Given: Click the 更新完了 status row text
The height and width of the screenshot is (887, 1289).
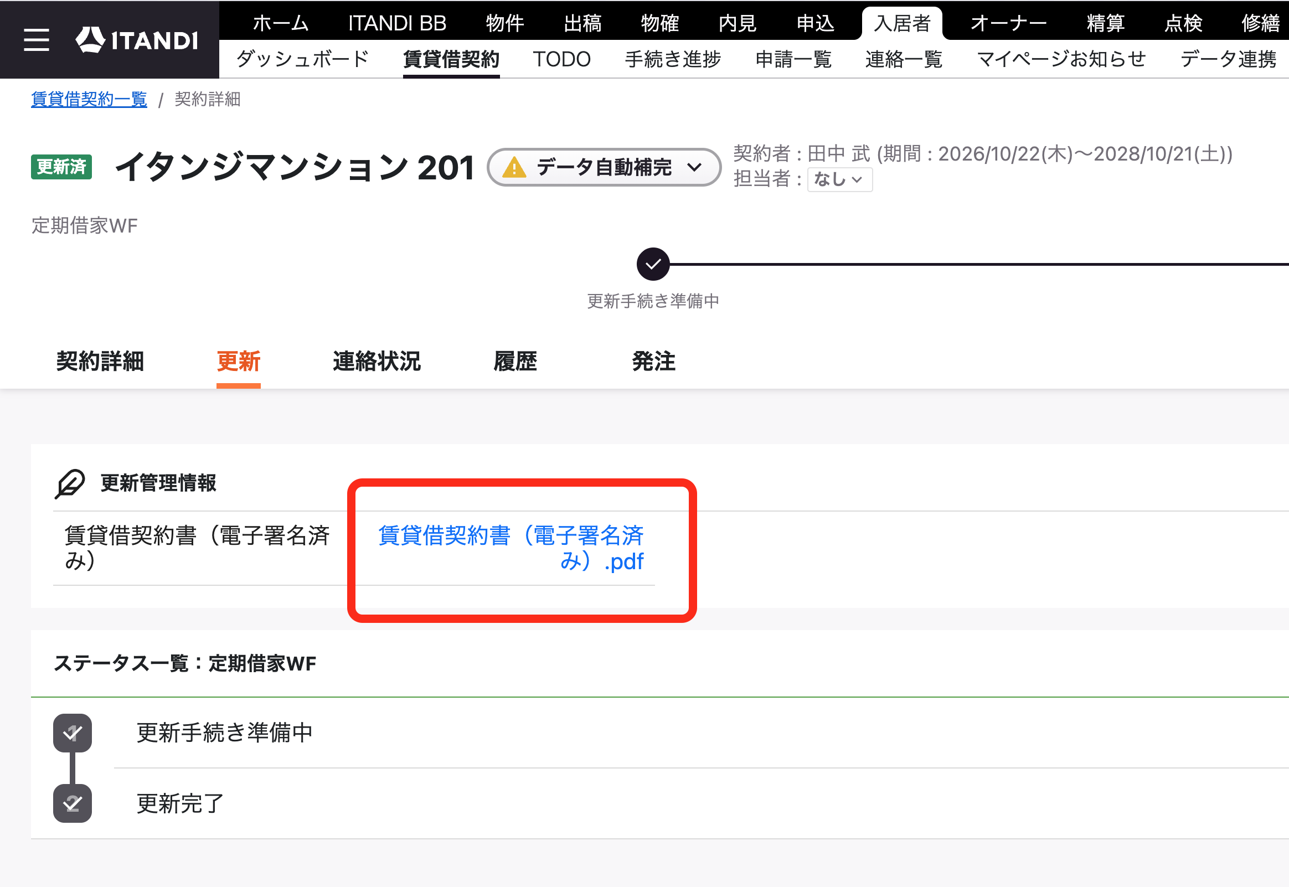Looking at the screenshot, I should pyautogui.click(x=180, y=803).
